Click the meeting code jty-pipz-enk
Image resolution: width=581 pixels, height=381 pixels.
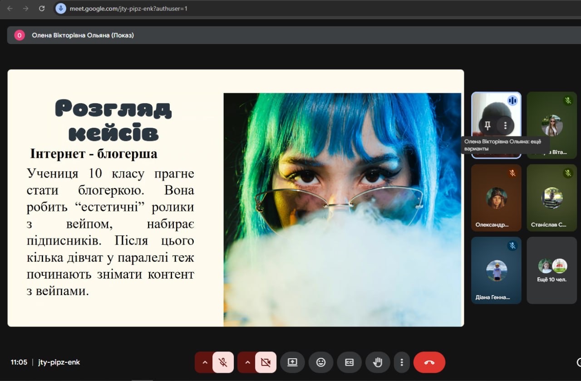59,362
